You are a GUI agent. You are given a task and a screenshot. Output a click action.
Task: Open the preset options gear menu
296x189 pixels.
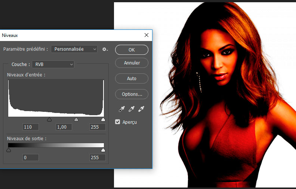coord(105,49)
